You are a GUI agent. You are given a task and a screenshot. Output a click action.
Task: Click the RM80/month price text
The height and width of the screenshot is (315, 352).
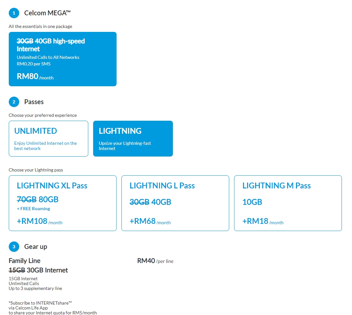(35, 76)
